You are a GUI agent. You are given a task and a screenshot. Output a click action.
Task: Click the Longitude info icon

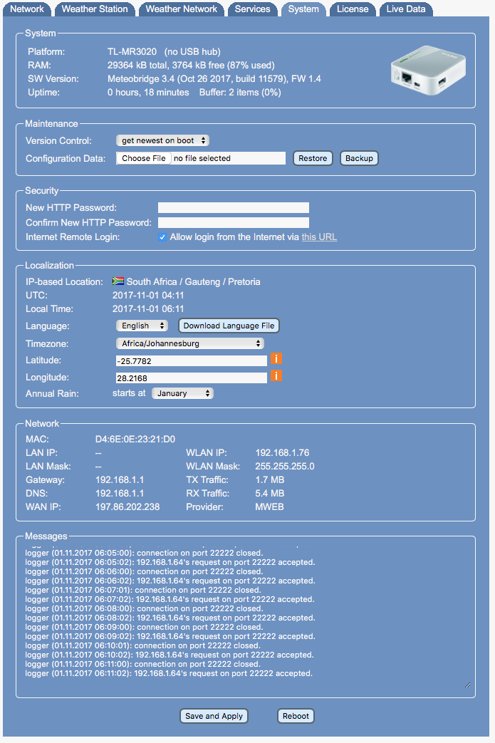[276, 376]
